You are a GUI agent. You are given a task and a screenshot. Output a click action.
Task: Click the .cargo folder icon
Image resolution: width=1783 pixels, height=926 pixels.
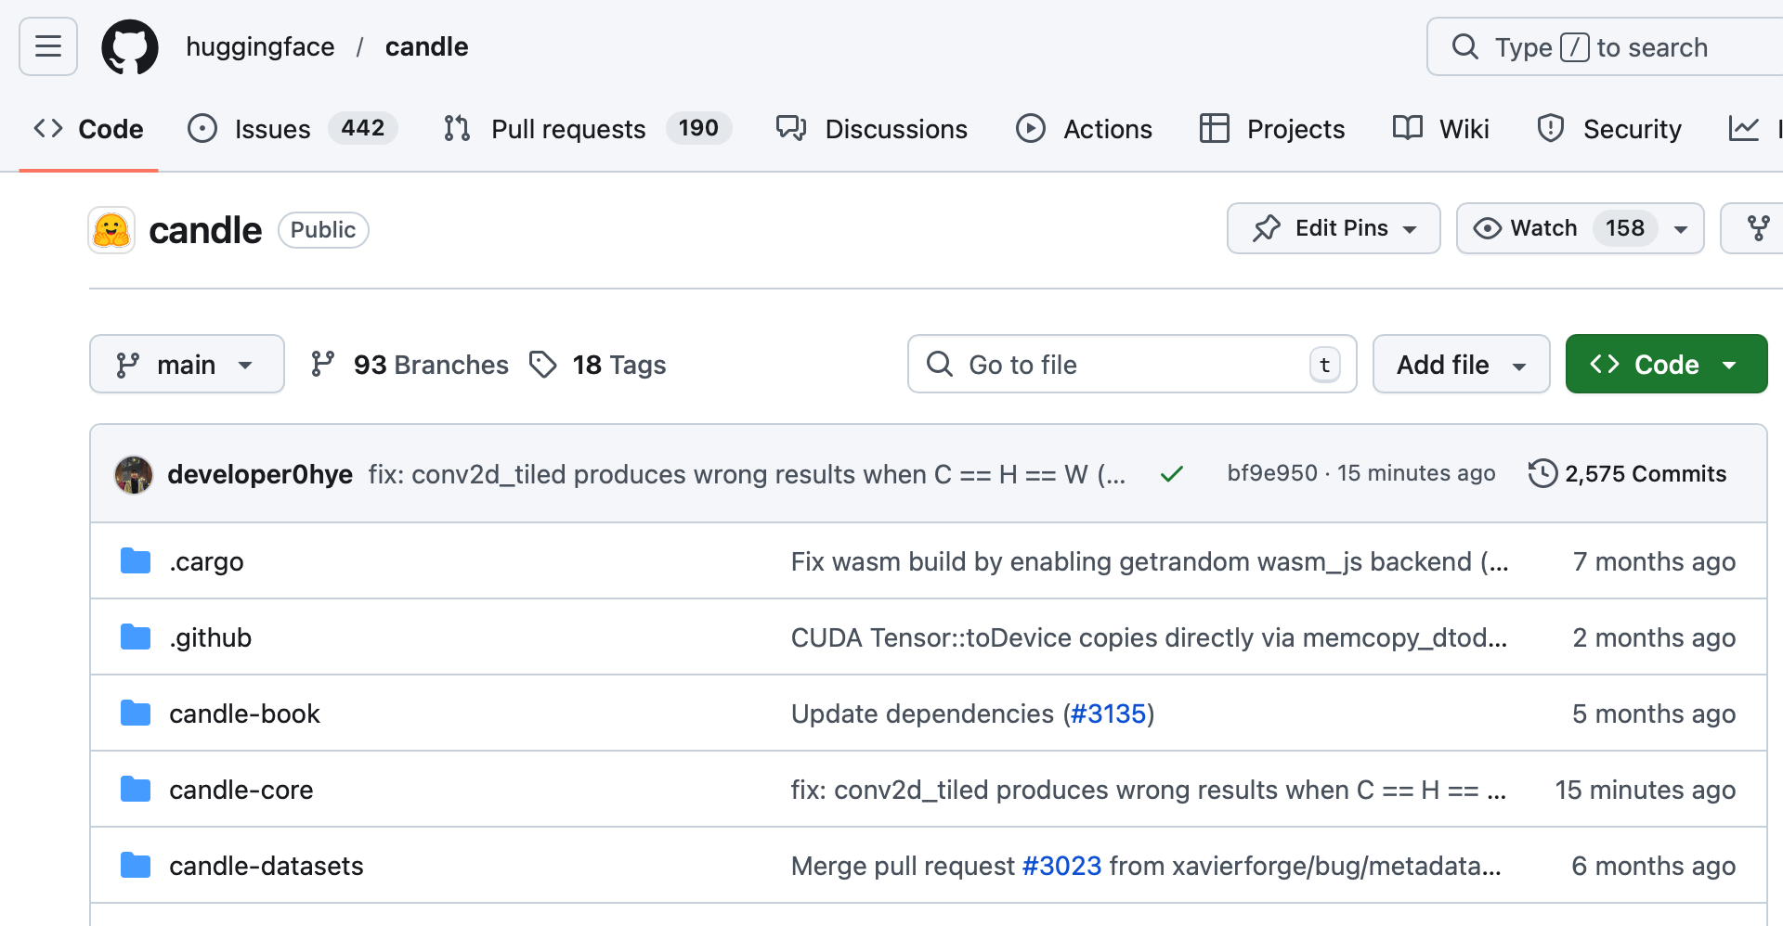click(x=136, y=561)
